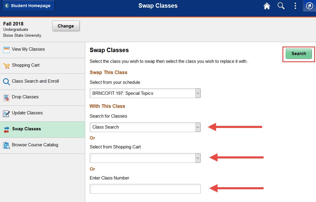
Task: Click the green Search button
Action: coord(299,54)
